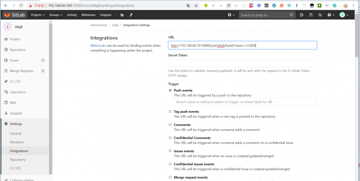Screen dimensions: 360x181
Task: Enable the Comments trigger checkbox
Action: coord(170,125)
